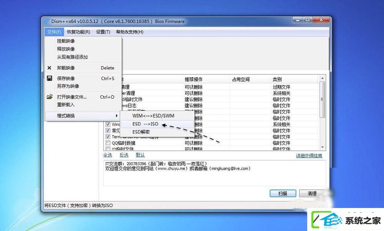The image size is (384, 231).
Task: Click the 扫描 button
Action: pyautogui.click(x=283, y=193)
